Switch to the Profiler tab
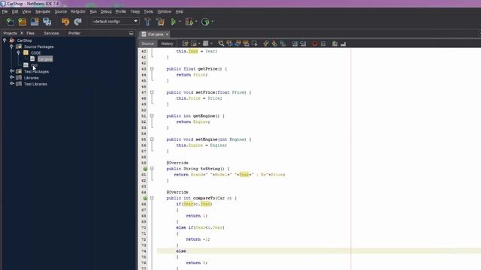The width and height of the screenshot is (481, 270). click(x=74, y=33)
